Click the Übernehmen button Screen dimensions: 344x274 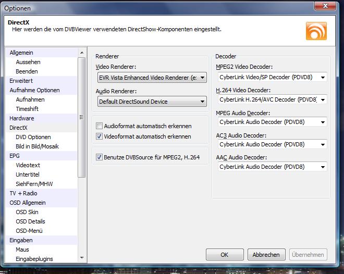308,255
